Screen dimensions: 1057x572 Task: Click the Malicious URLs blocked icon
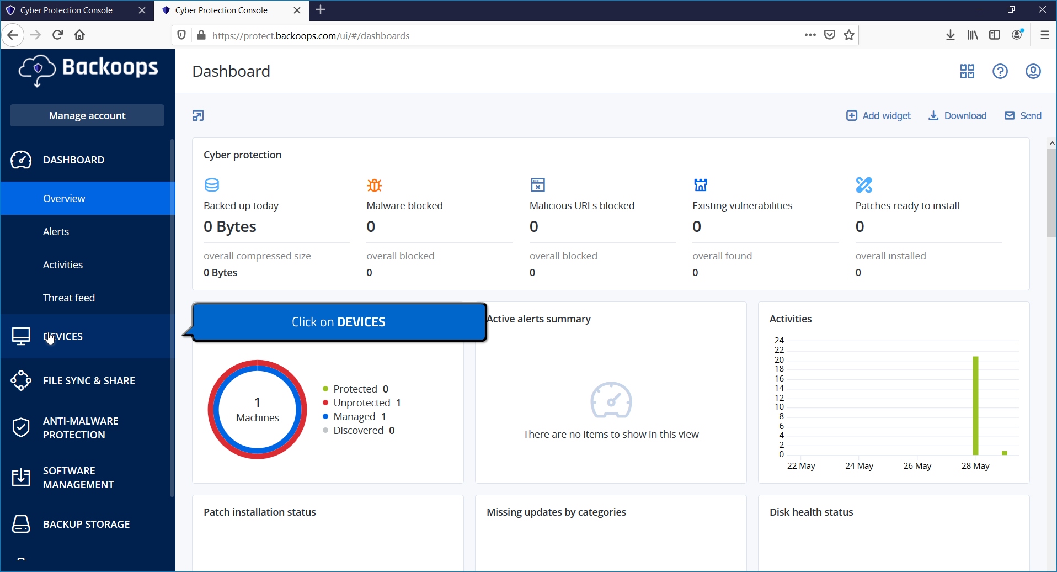point(537,184)
